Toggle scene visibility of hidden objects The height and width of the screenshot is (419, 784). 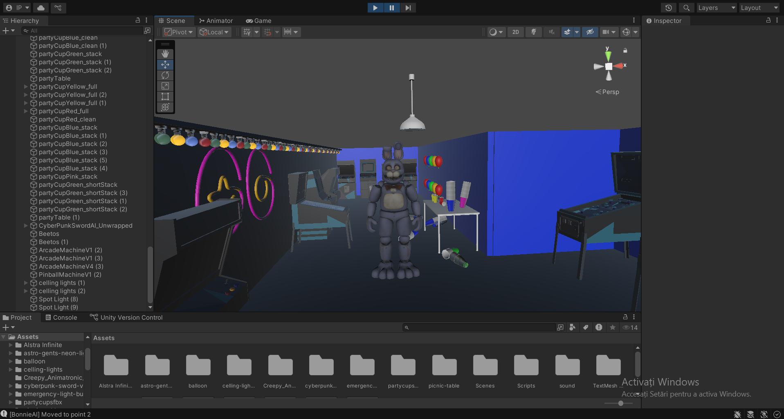click(x=590, y=32)
